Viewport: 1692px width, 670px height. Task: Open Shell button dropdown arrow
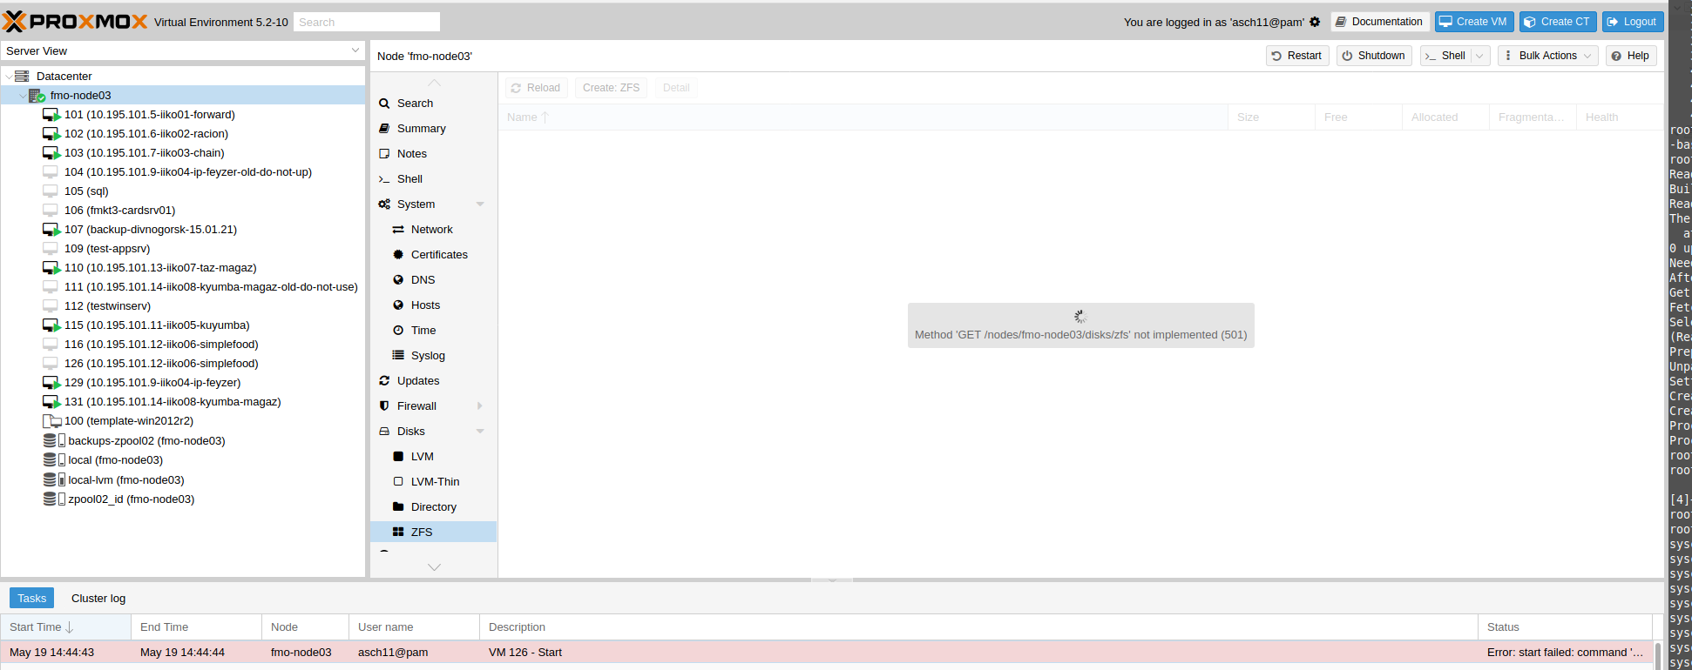coord(1480,56)
